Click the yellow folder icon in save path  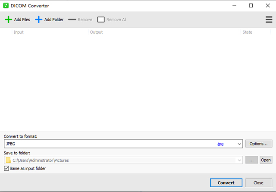(8, 160)
